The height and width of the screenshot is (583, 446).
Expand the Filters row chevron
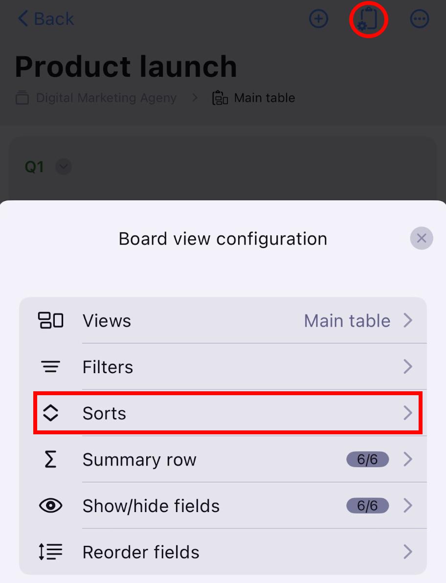click(x=408, y=367)
